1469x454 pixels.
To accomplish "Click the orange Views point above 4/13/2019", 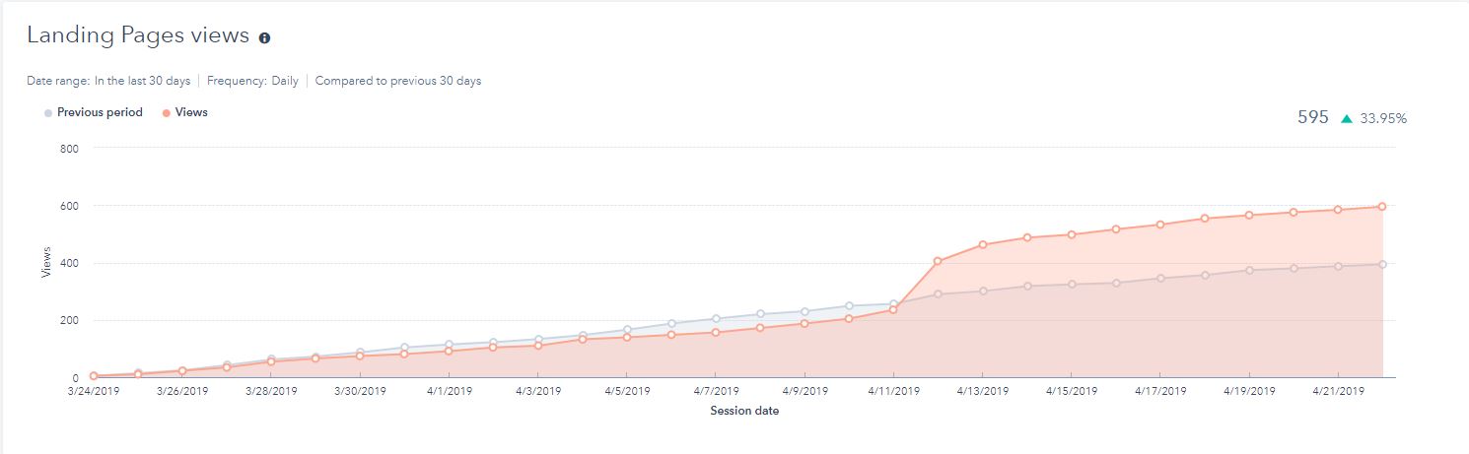I will point(983,244).
